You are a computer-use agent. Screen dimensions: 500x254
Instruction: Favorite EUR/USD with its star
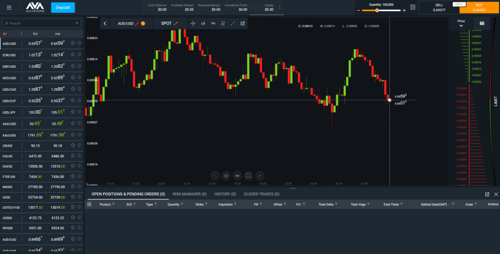click(73, 55)
